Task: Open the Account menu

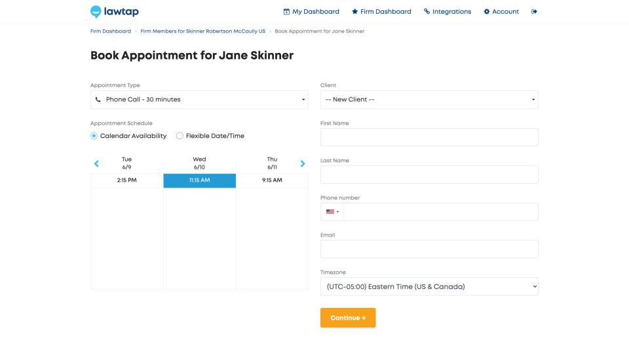Action: tap(501, 12)
